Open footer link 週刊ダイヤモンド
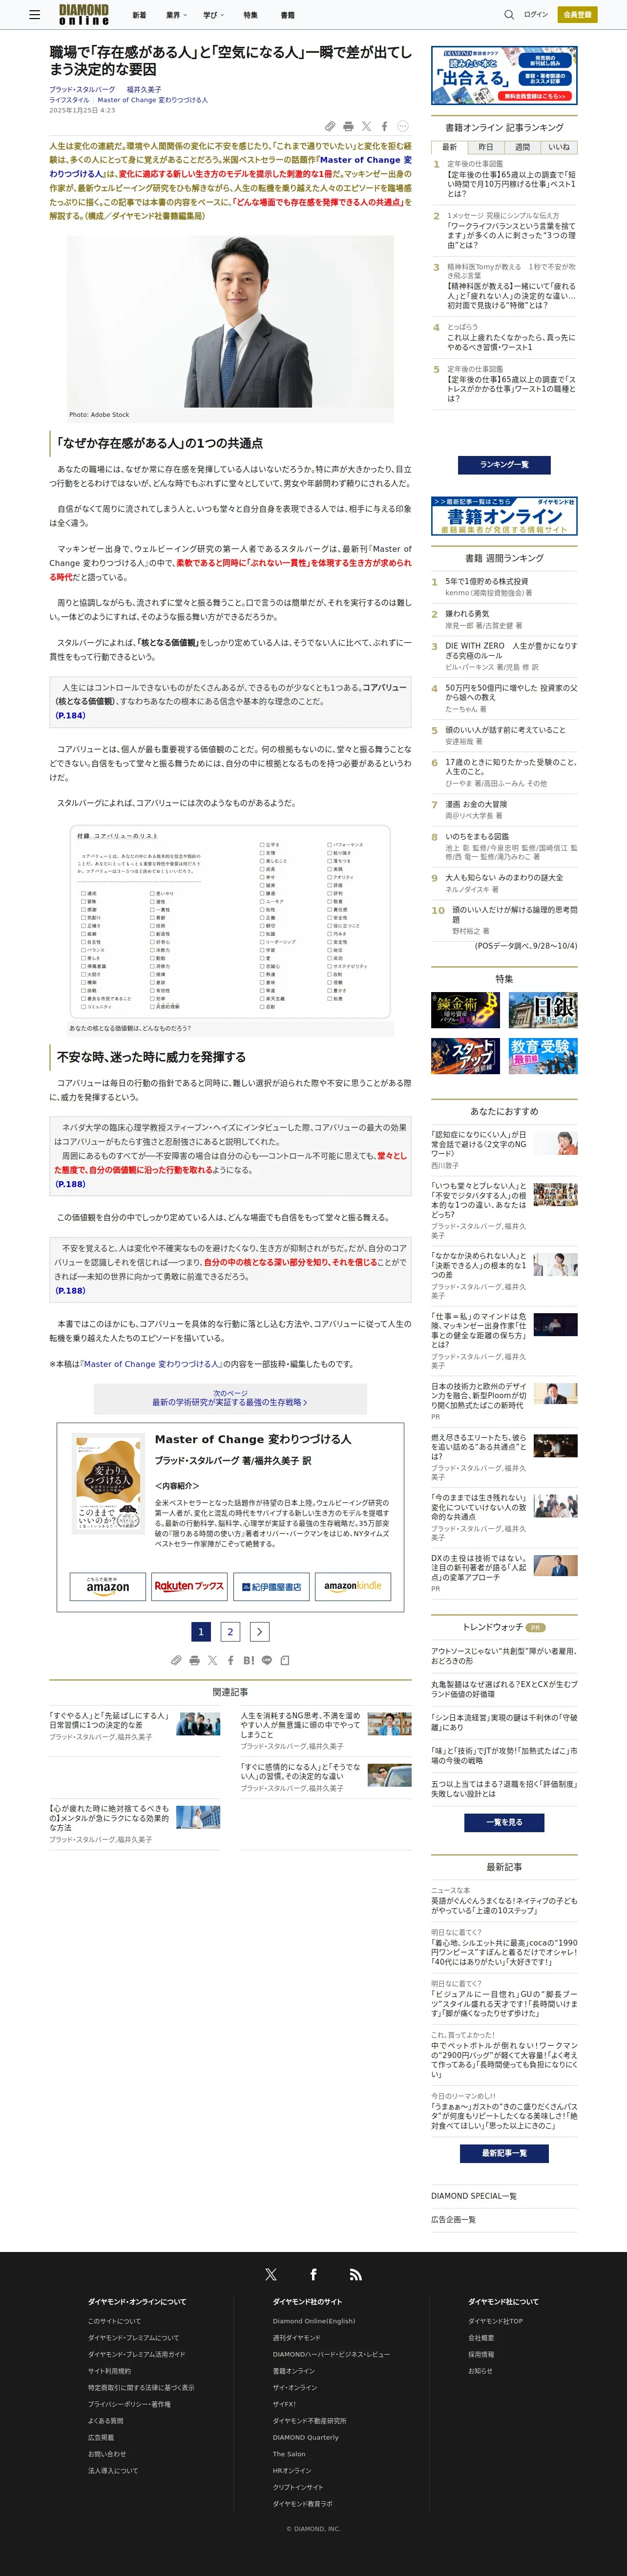 (296, 2338)
